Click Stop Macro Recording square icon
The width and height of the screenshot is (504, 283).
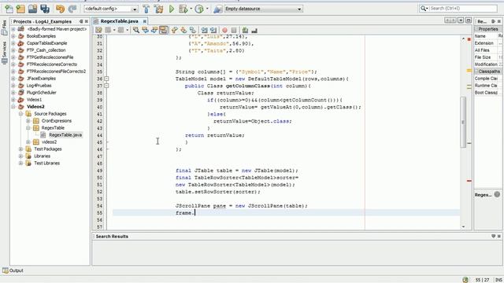[234, 30]
